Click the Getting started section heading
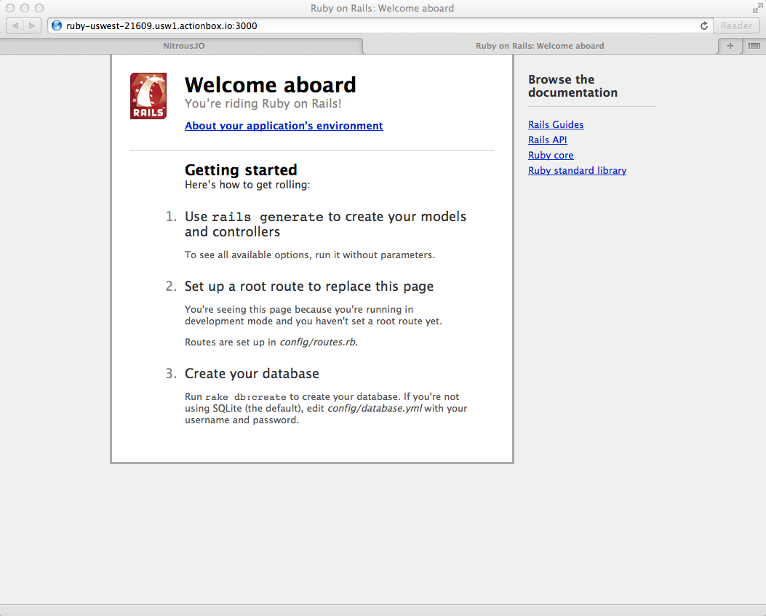 click(241, 170)
